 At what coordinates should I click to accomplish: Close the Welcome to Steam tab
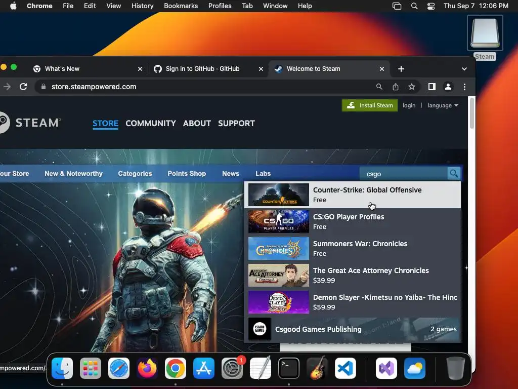[x=382, y=69]
